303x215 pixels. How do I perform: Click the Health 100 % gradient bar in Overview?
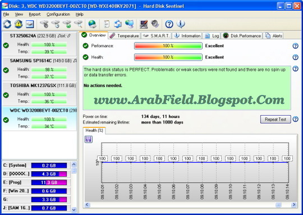[168, 57]
